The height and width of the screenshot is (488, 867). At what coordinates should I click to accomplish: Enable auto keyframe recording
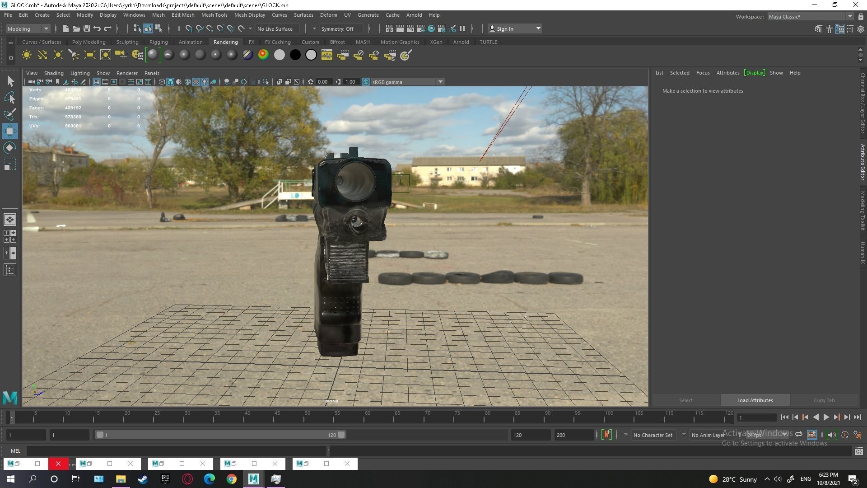tap(606, 435)
